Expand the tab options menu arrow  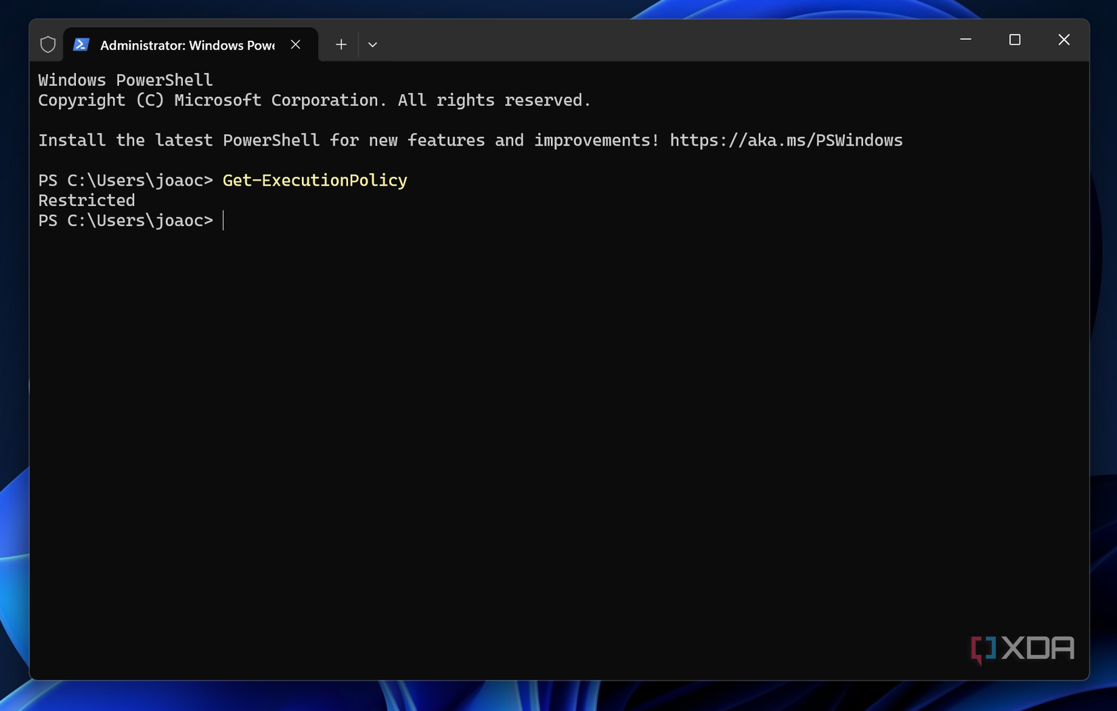pyautogui.click(x=372, y=44)
